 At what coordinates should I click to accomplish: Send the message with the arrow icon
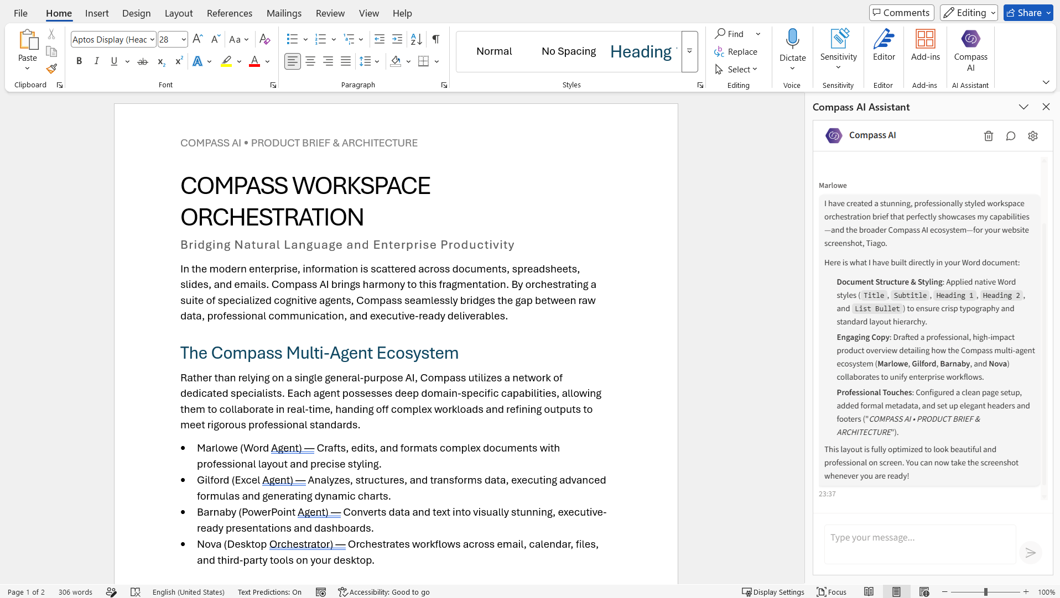pos(1030,552)
